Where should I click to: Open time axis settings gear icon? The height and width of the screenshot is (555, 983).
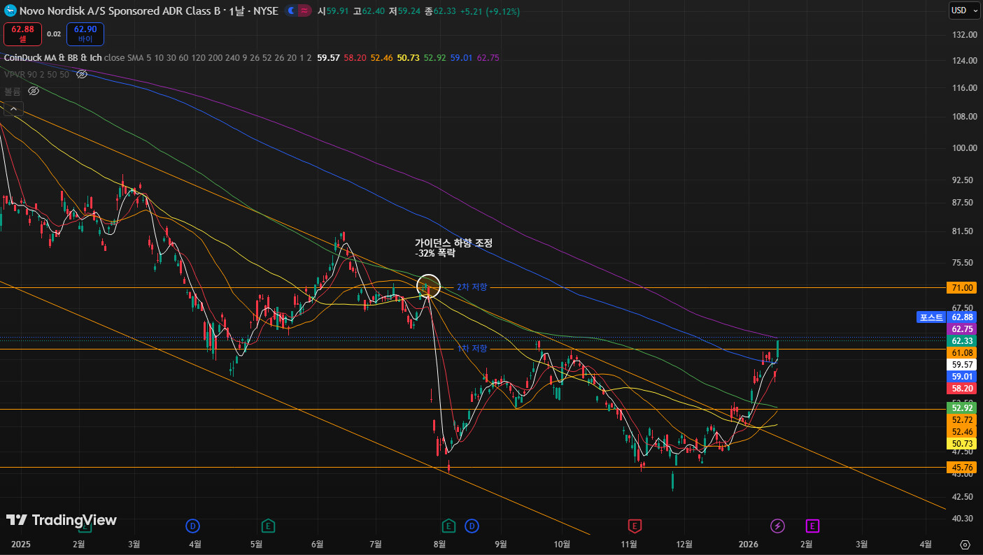tap(966, 545)
